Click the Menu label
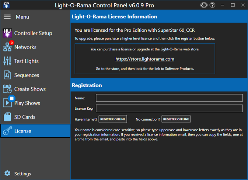Screen dimensions: 248x180 point(22,17)
